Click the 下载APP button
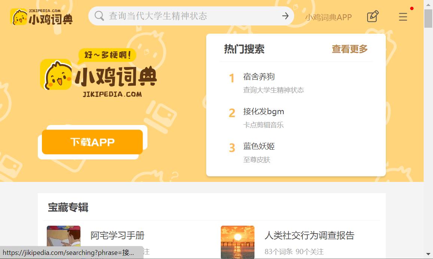Screen dimensions: 433x259 coord(92,142)
